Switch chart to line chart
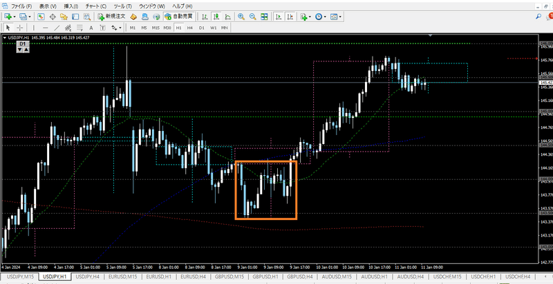 click(228, 17)
